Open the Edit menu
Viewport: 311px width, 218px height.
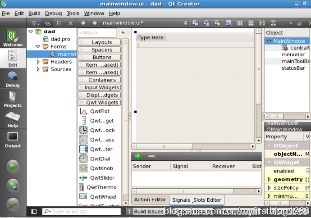(x=19, y=13)
